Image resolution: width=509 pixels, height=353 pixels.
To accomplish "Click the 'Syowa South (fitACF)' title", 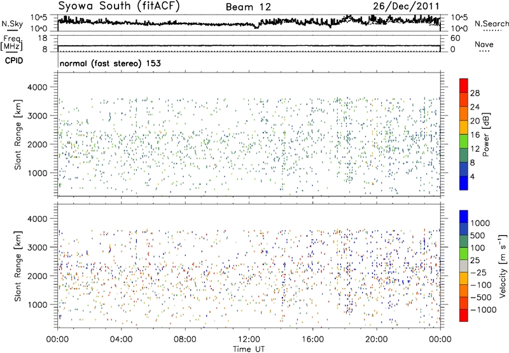I will pyautogui.click(x=119, y=6).
